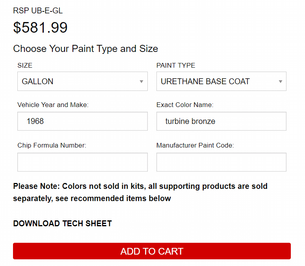305x266 pixels.
Task: Click the Please Note kits disclaimer text
Action: tap(140, 192)
